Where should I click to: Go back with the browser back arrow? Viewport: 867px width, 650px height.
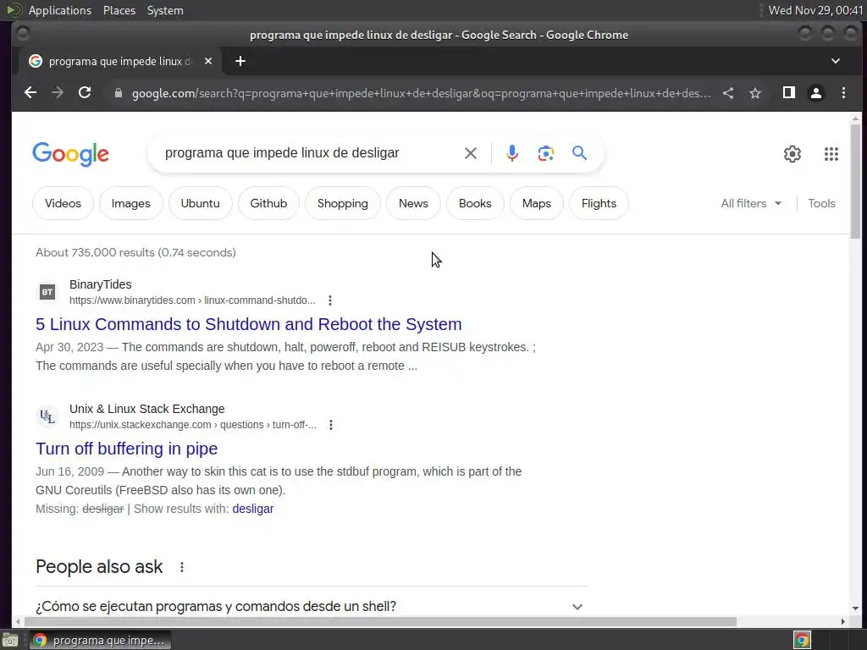[30, 93]
